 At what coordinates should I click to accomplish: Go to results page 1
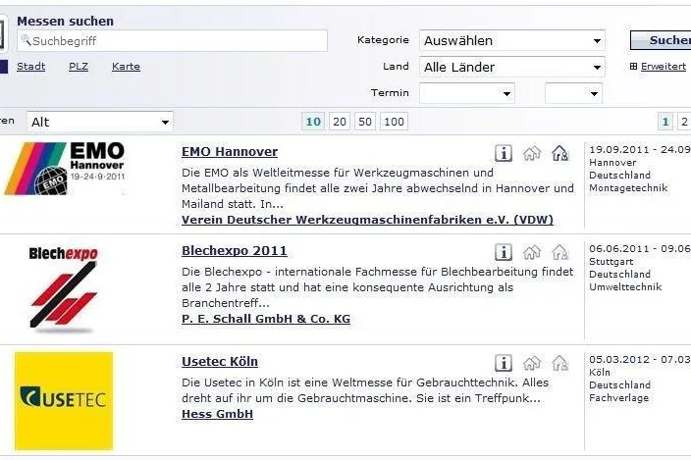[x=665, y=122]
